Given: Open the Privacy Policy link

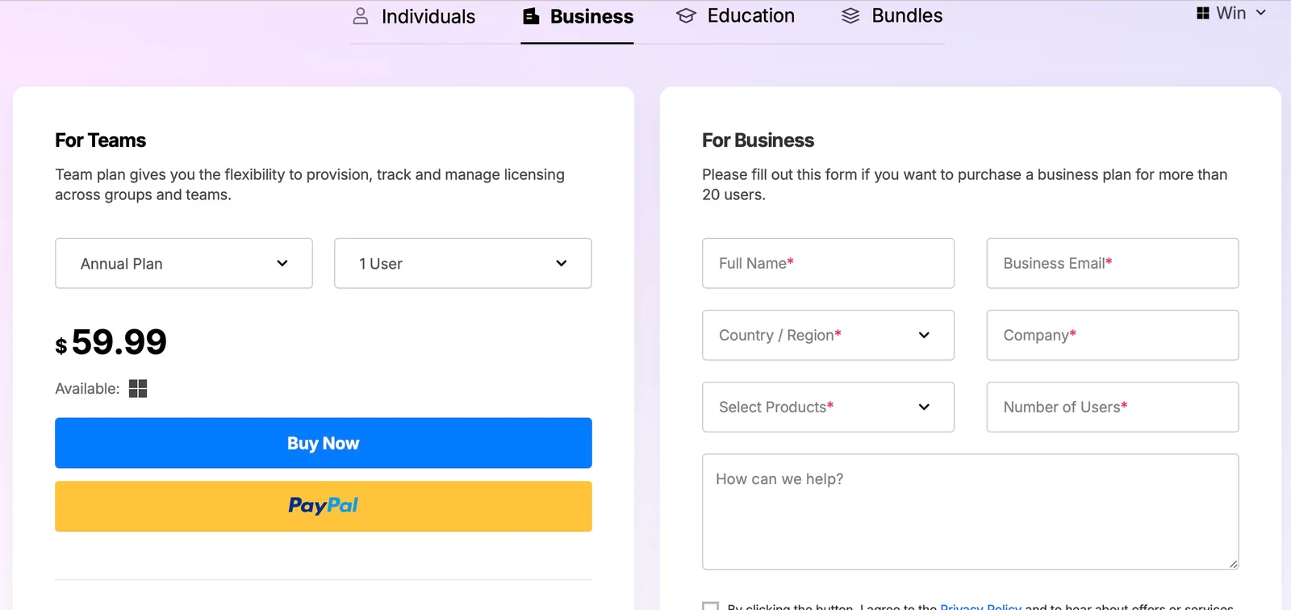Looking at the screenshot, I should tap(980, 606).
